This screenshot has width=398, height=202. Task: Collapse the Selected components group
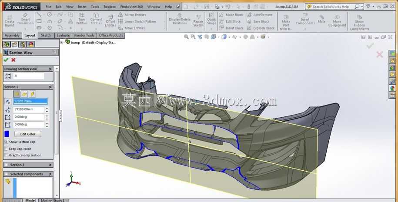(x=50, y=174)
